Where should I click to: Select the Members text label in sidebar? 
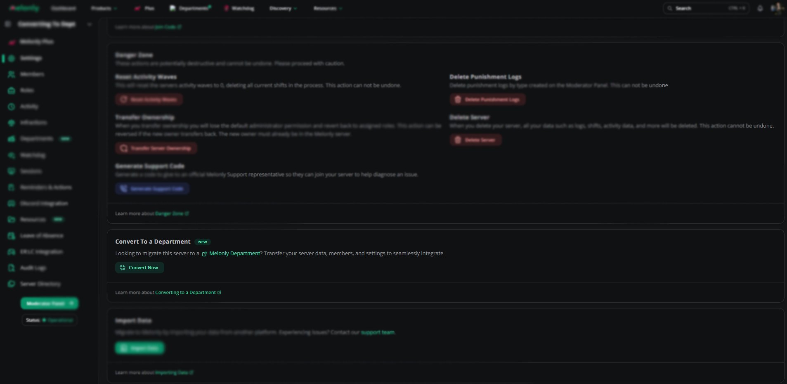[x=32, y=74]
